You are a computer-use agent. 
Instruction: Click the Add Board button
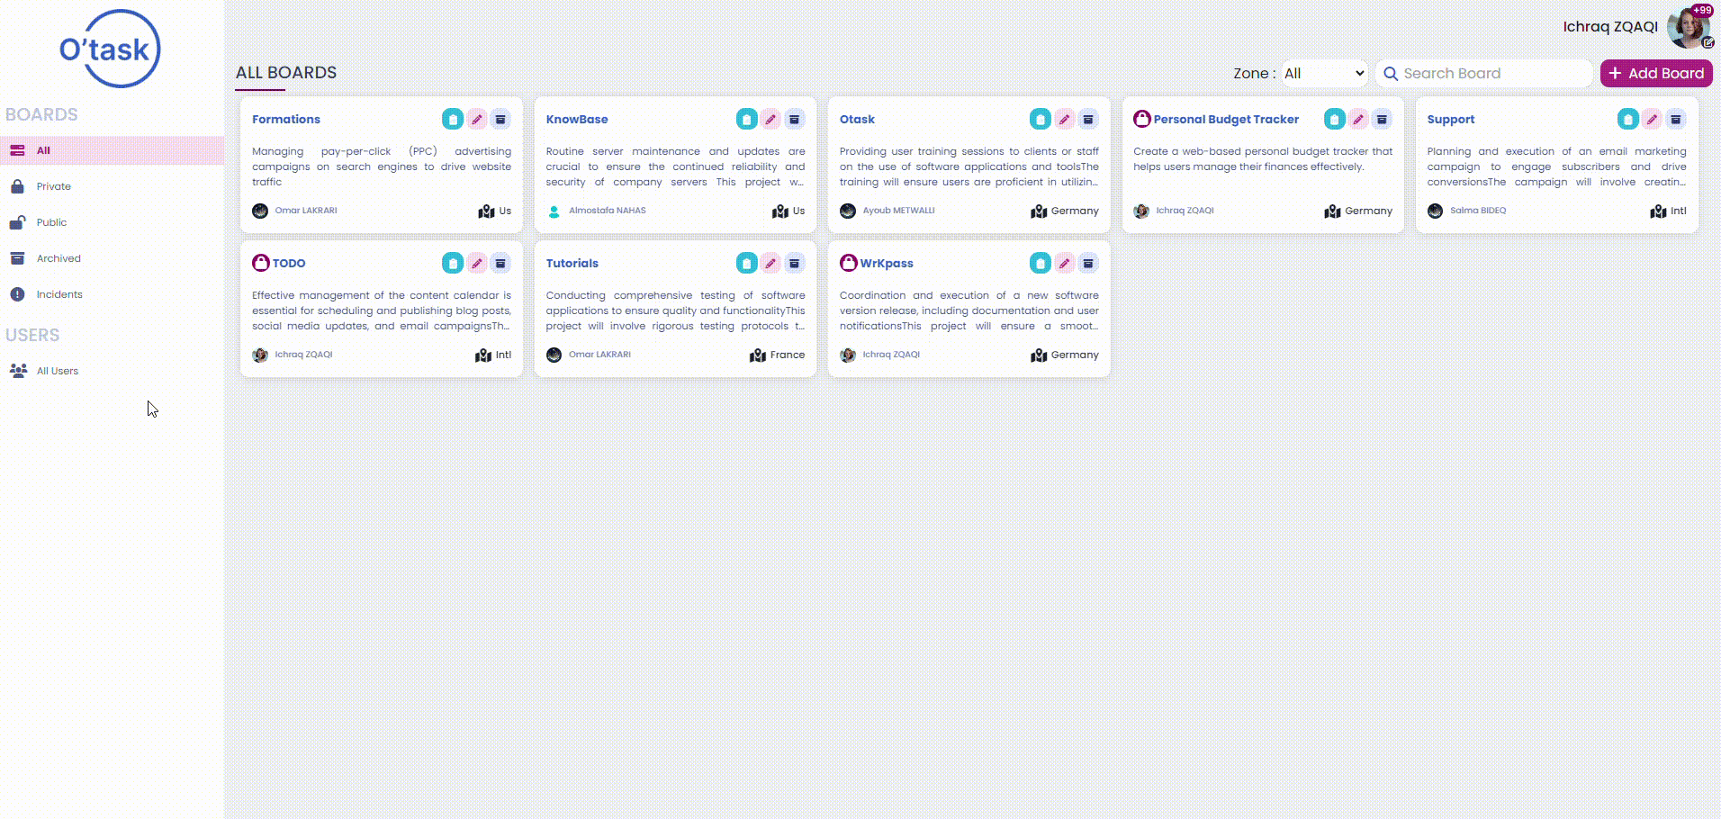pyautogui.click(x=1655, y=74)
